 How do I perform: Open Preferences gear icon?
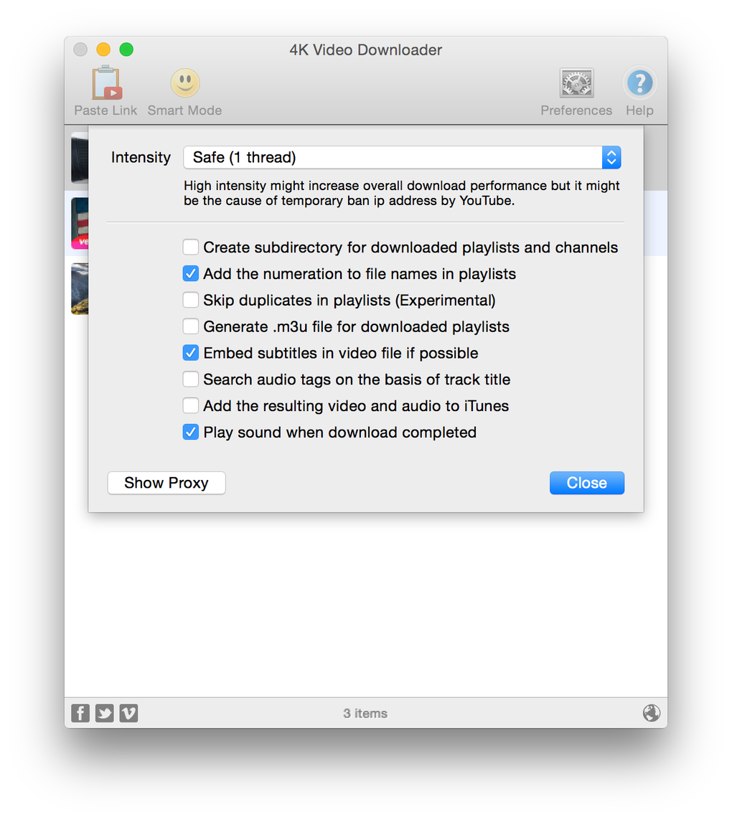pyautogui.click(x=576, y=83)
